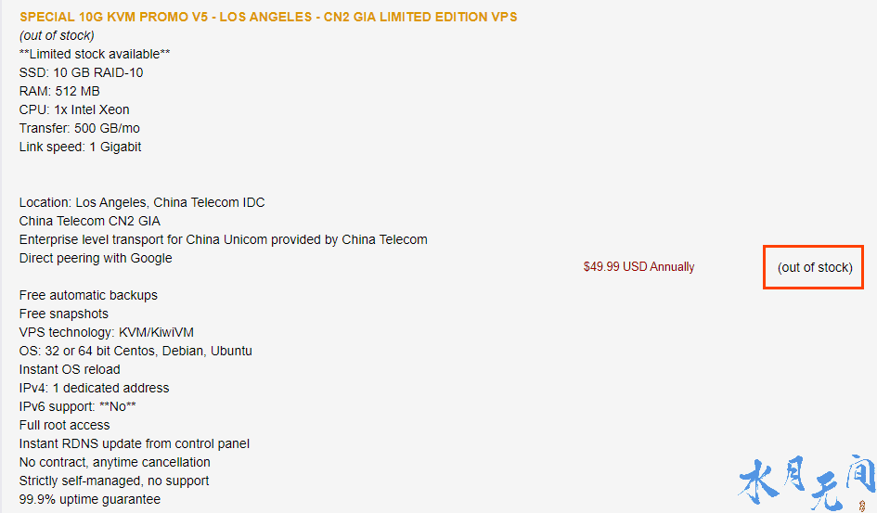Screen dimensions: 877x513
Task: Click the out of stock label inside red box
Action: (x=815, y=267)
